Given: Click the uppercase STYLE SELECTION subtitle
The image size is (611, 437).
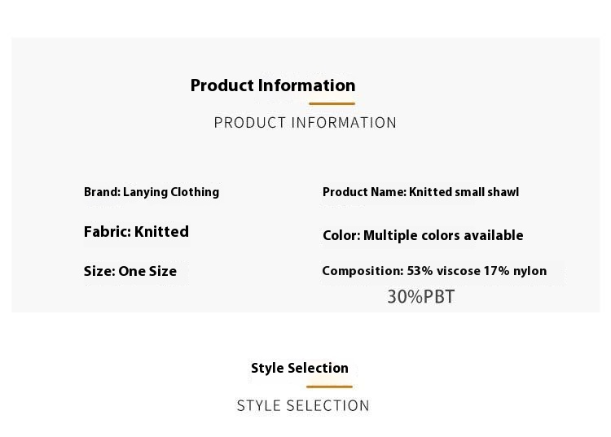Looking at the screenshot, I should [303, 405].
